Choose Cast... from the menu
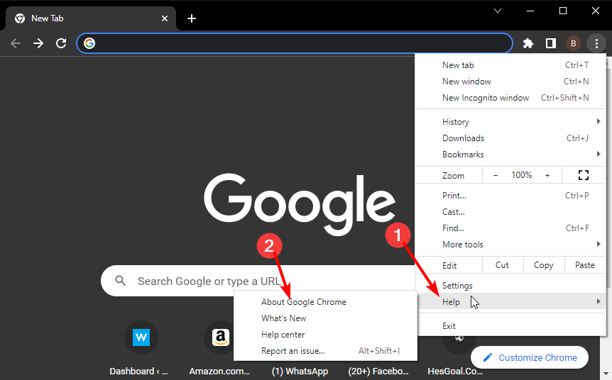The width and height of the screenshot is (612, 380). pos(511,212)
